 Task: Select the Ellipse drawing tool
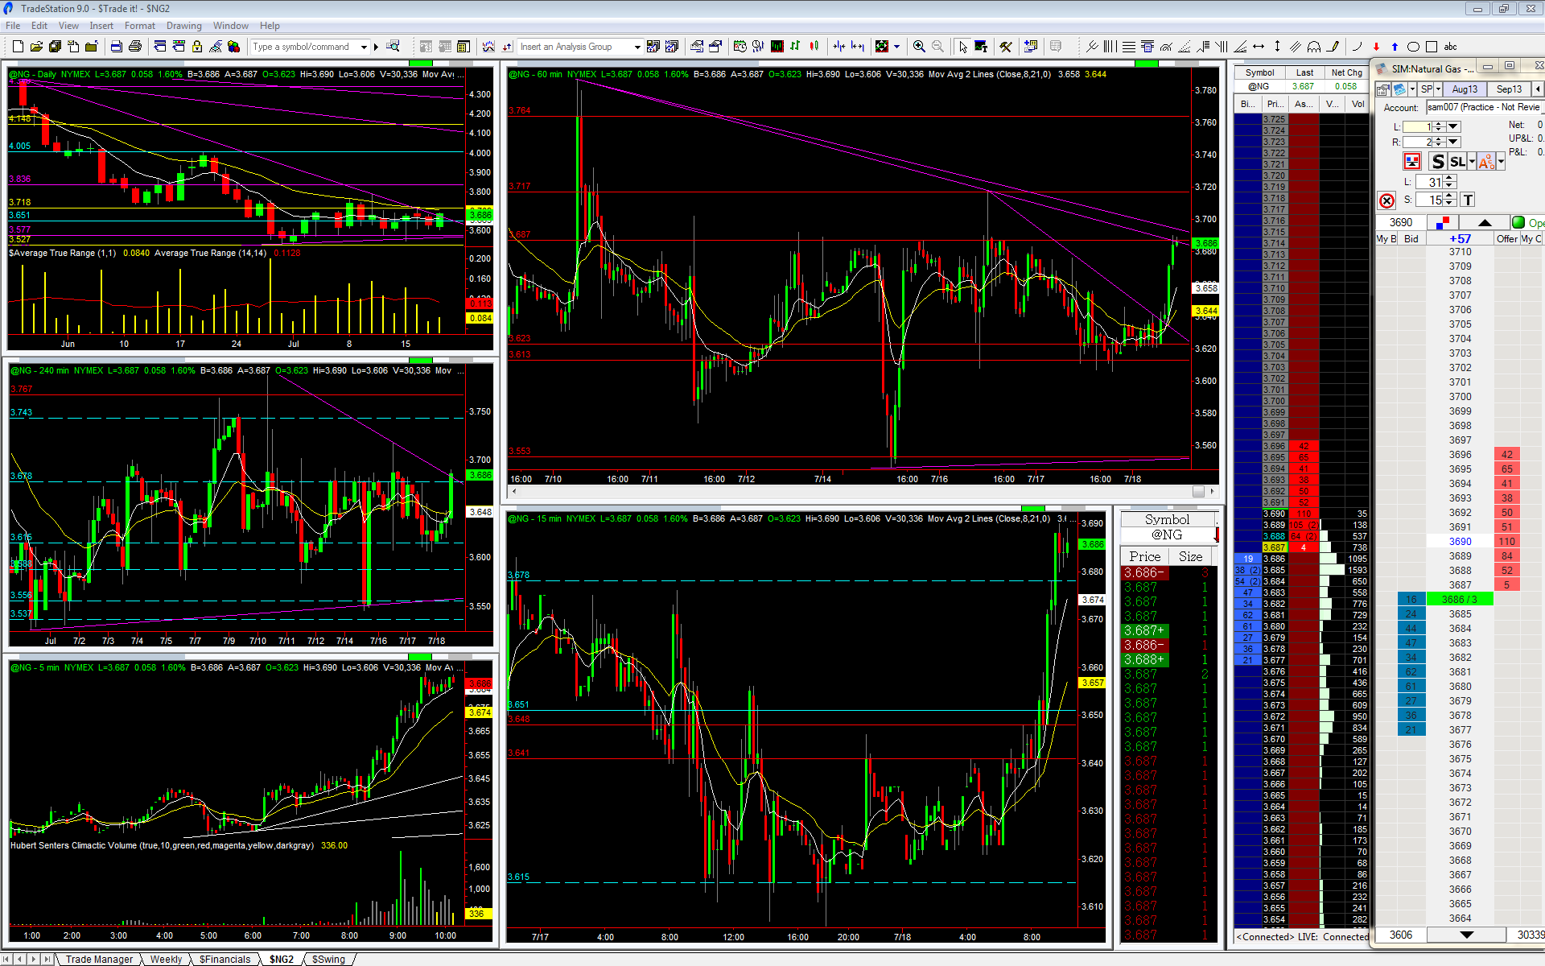click(1413, 47)
